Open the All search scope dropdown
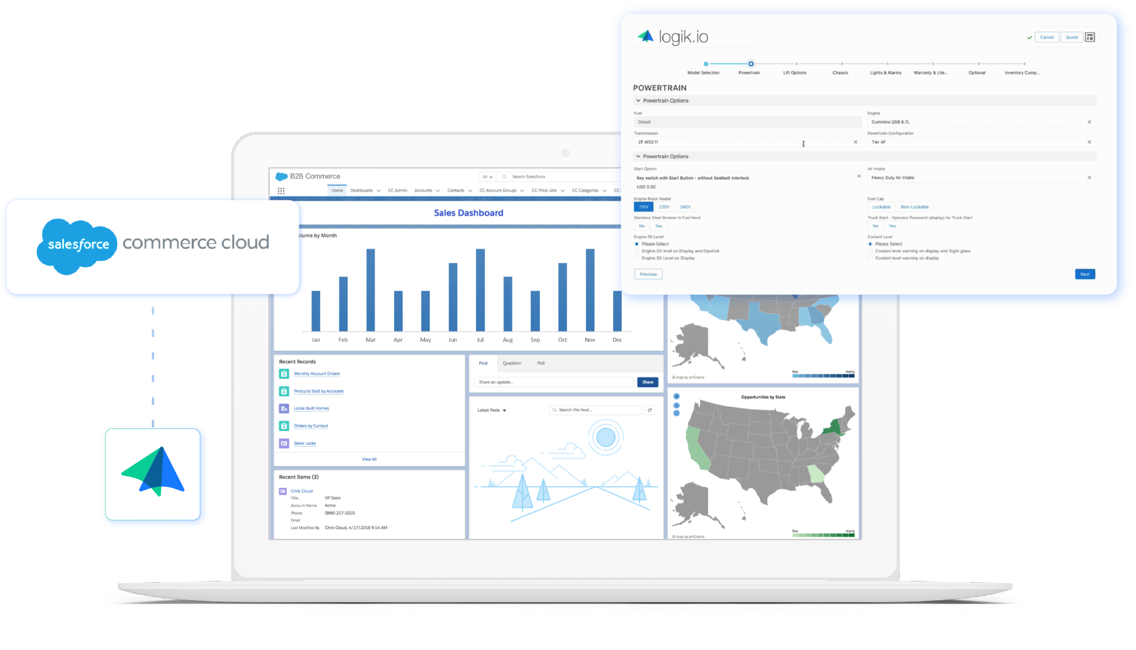The image size is (1136, 650). tap(488, 177)
